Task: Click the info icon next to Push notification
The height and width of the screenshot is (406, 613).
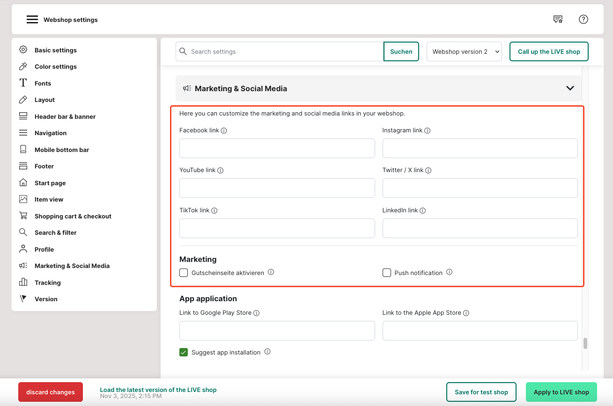Action: pyautogui.click(x=449, y=272)
